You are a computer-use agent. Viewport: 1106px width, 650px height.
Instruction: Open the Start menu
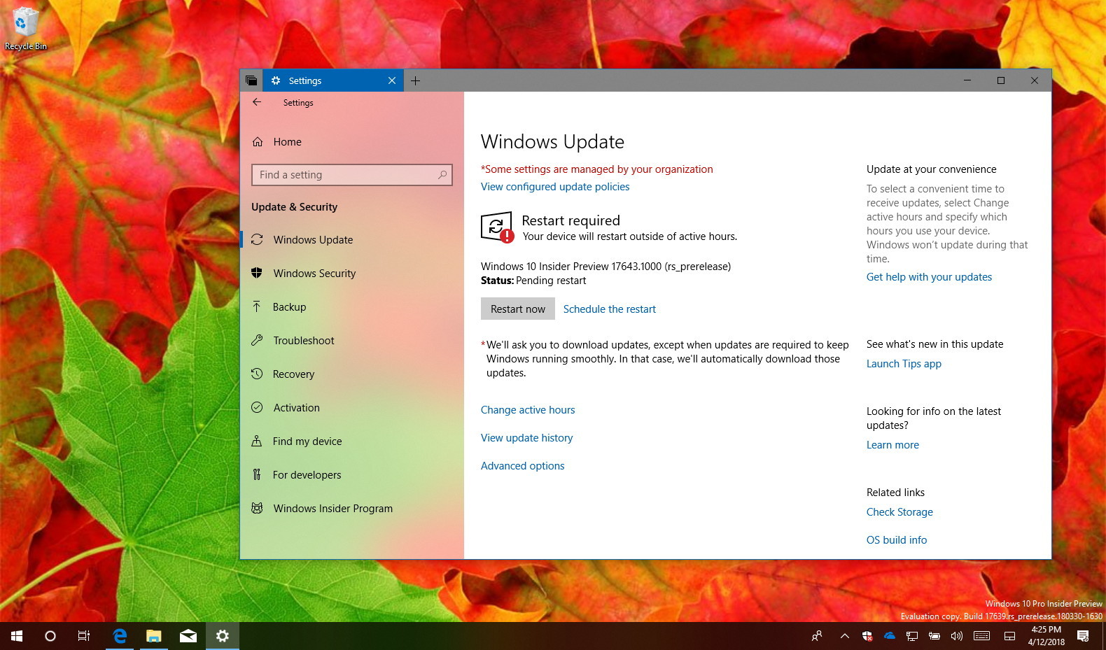point(17,636)
